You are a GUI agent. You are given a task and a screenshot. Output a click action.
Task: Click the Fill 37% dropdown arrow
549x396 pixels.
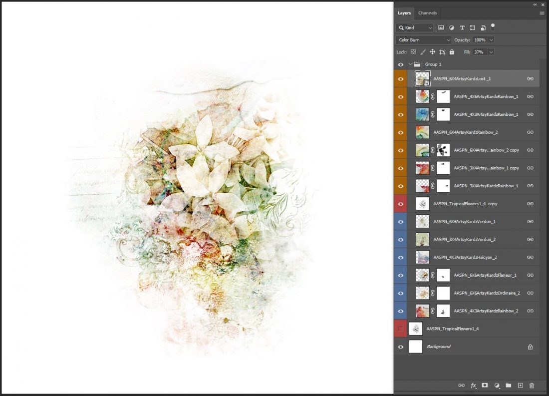pyautogui.click(x=491, y=52)
